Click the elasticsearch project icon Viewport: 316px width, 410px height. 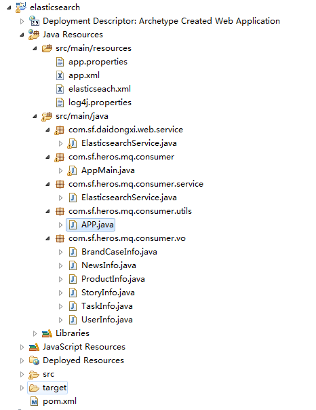pos(21,7)
